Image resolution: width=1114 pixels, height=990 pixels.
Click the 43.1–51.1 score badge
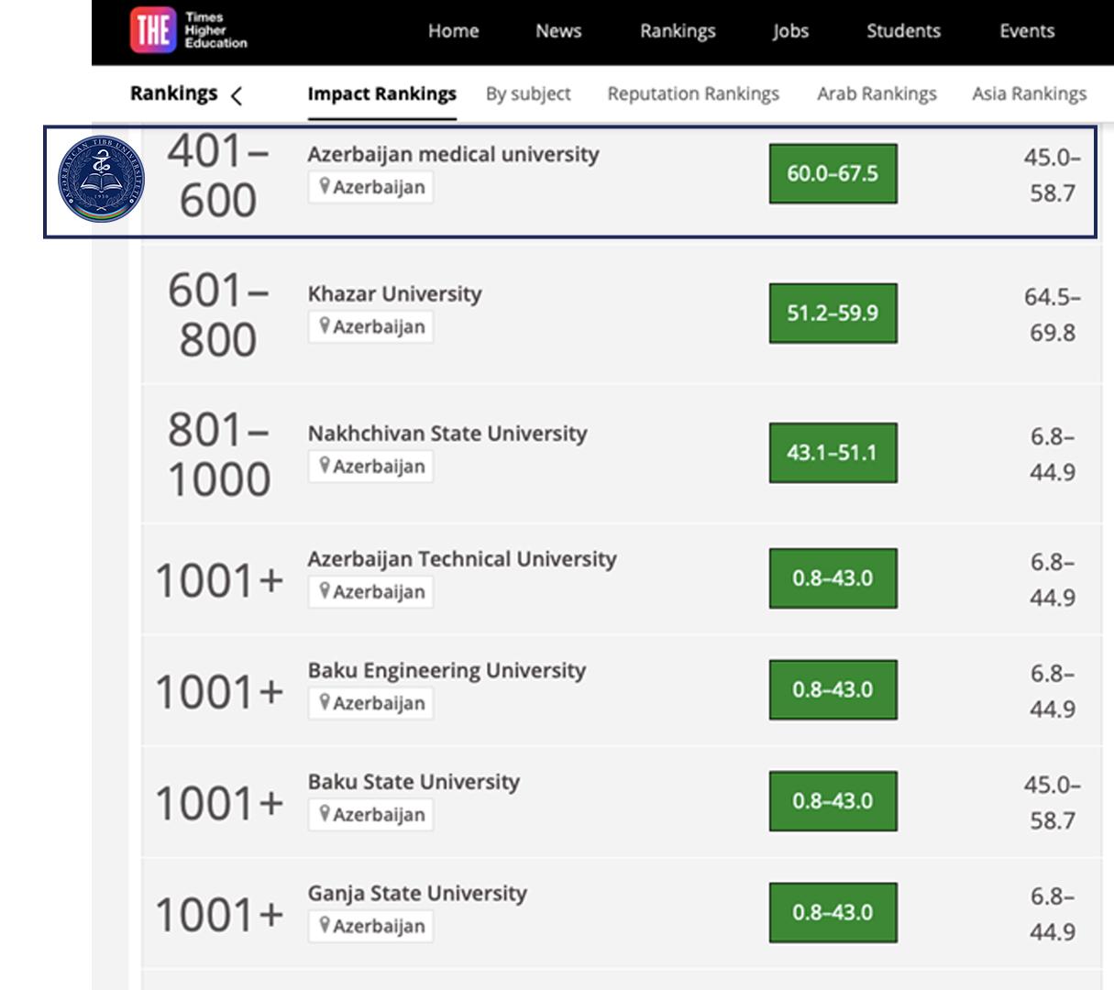point(833,452)
